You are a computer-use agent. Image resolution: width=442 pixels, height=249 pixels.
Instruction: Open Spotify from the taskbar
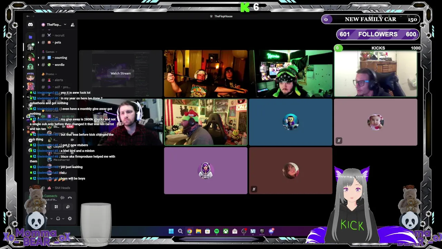click(217, 231)
